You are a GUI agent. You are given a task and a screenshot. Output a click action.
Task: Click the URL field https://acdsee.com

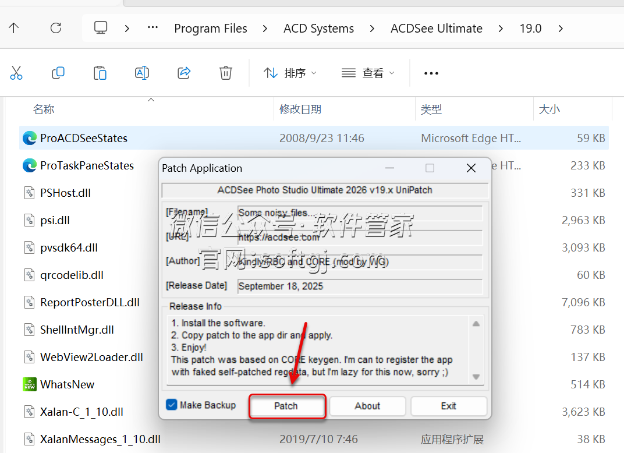point(360,238)
